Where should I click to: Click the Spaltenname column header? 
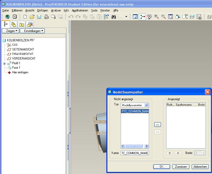[186, 105]
